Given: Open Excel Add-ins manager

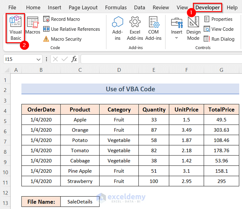Looking at the screenshot, I should (135, 28).
